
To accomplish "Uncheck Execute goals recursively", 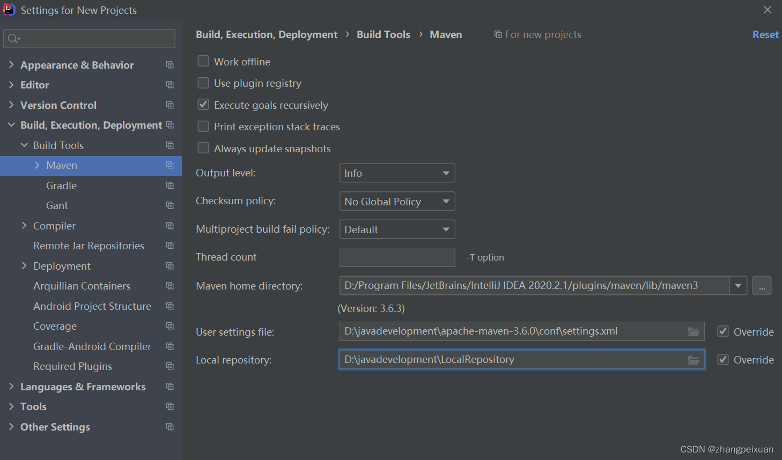I will pyautogui.click(x=203, y=105).
